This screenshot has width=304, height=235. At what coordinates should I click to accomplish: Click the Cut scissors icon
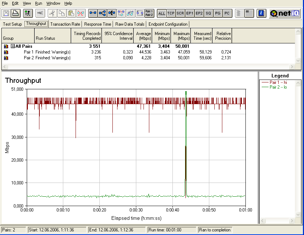pos(52,13)
